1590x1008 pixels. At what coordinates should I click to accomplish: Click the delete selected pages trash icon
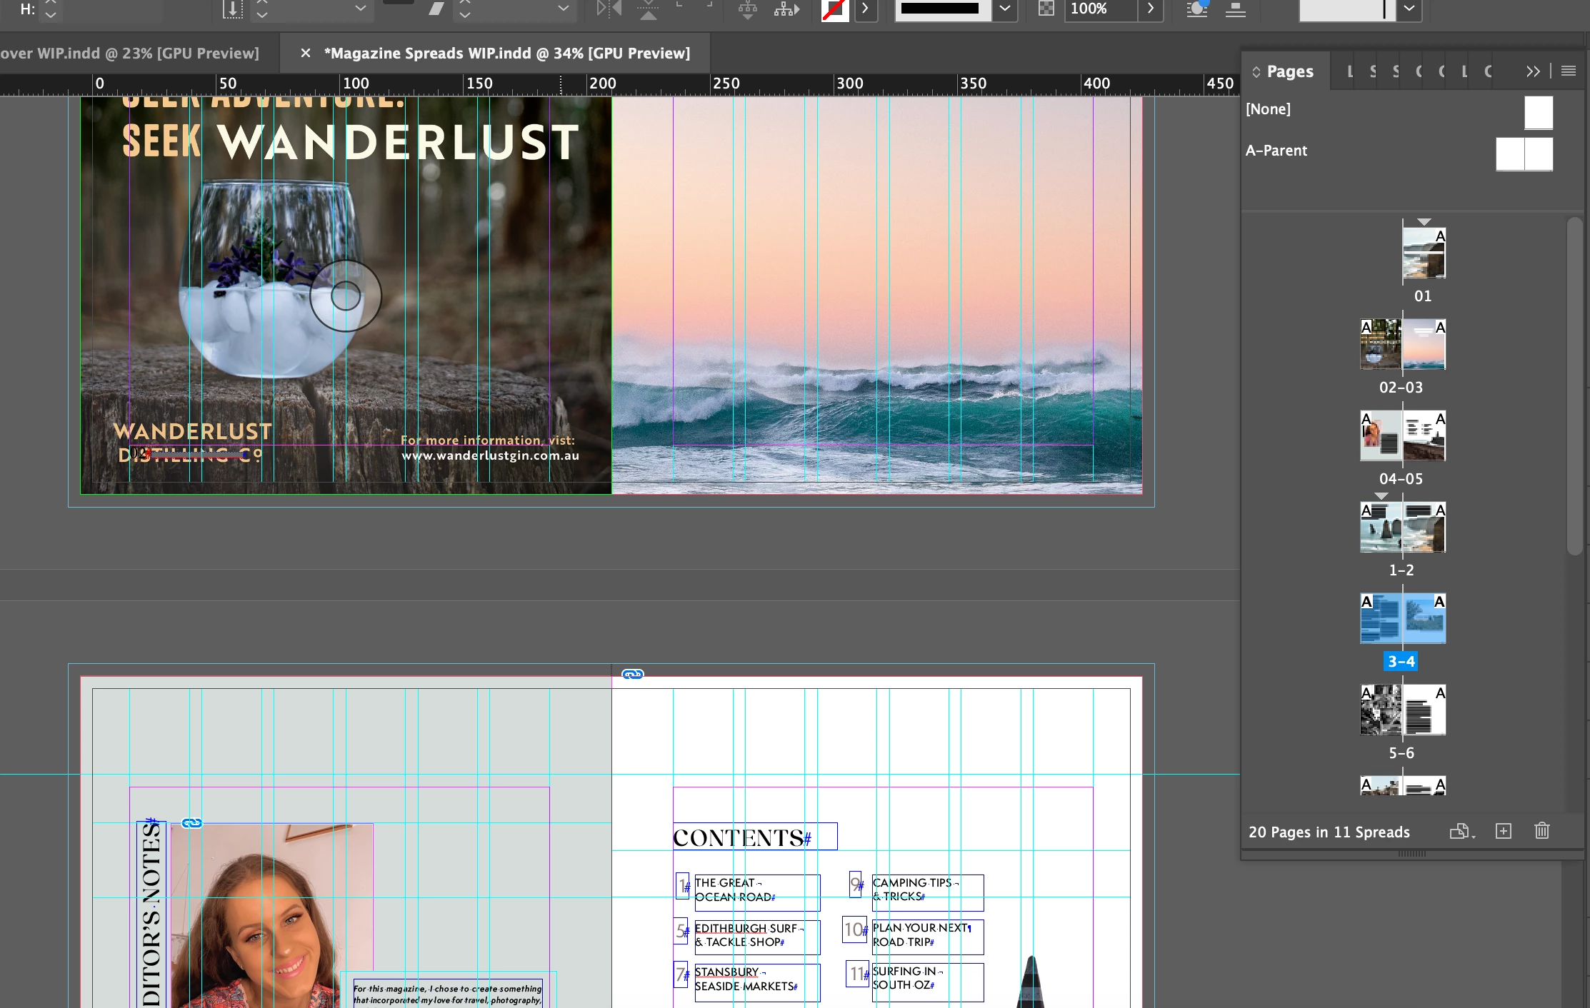(1542, 831)
